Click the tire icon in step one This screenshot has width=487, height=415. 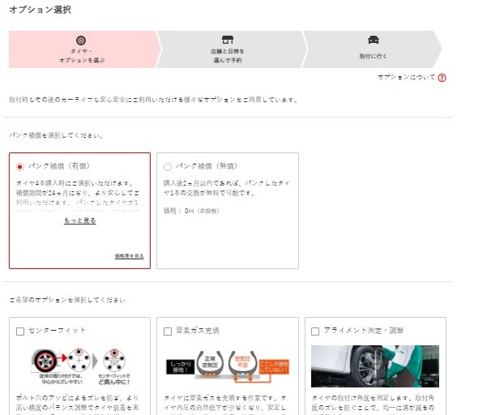(x=81, y=41)
